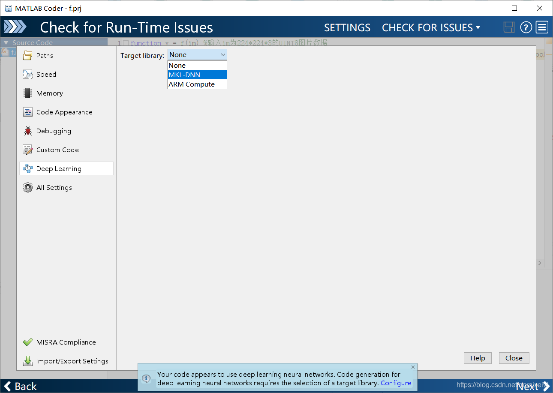Image resolution: width=553 pixels, height=393 pixels.
Task: Click the Code Appearance icon
Action: tap(28, 112)
